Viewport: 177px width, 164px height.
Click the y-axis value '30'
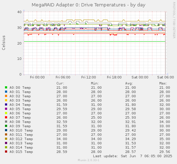click(19, 27)
